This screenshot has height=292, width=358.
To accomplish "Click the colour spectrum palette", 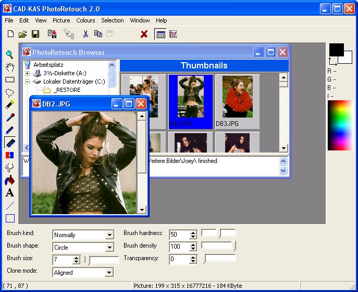I will 340,125.
